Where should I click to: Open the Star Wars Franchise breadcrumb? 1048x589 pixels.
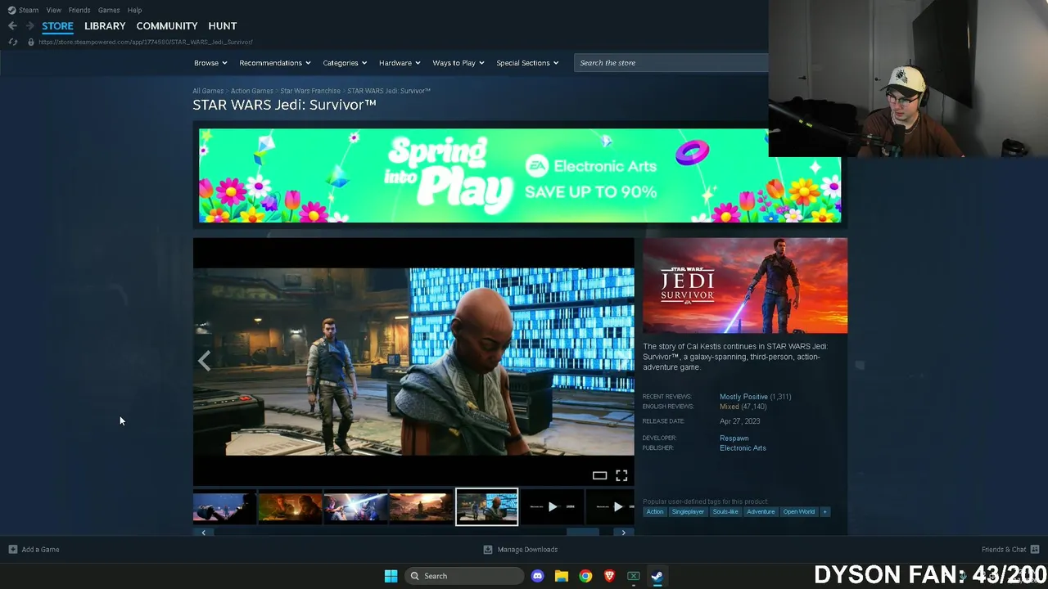[x=310, y=91]
